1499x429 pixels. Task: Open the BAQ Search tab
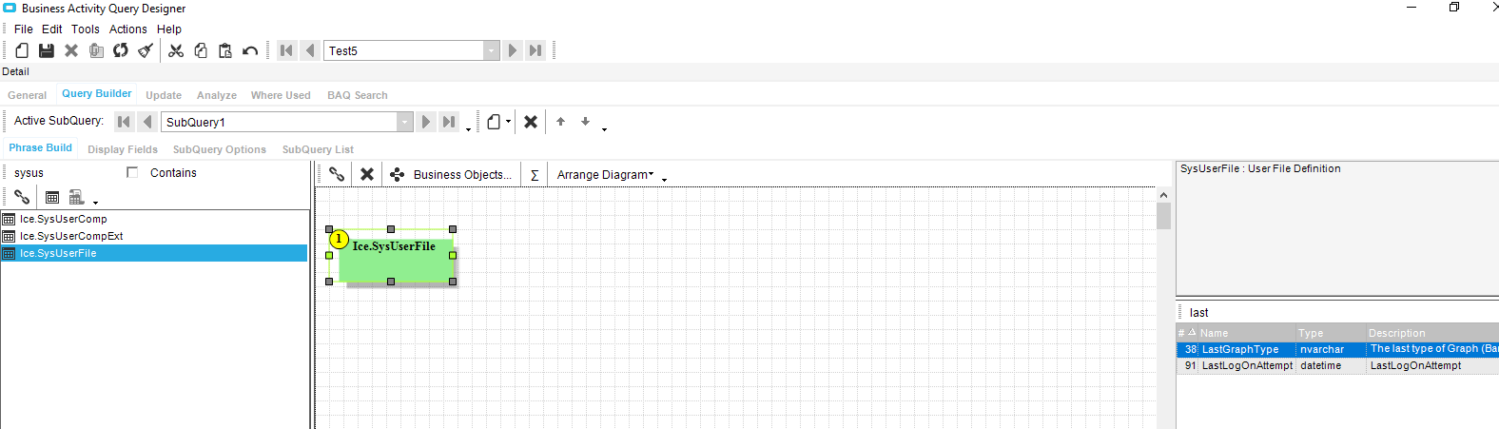[x=358, y=95]
